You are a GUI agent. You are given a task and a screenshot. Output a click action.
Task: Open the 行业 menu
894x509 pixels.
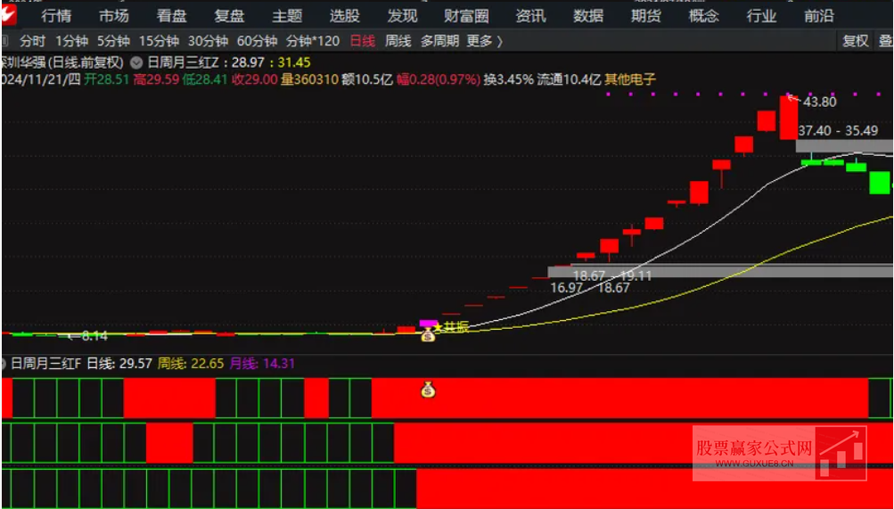click(761, 16)
